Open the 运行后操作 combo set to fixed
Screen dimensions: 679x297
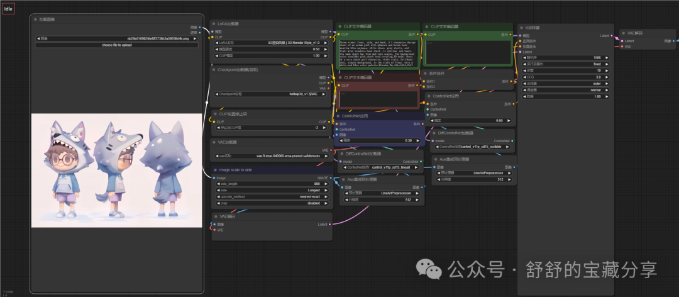coord(565,64)
